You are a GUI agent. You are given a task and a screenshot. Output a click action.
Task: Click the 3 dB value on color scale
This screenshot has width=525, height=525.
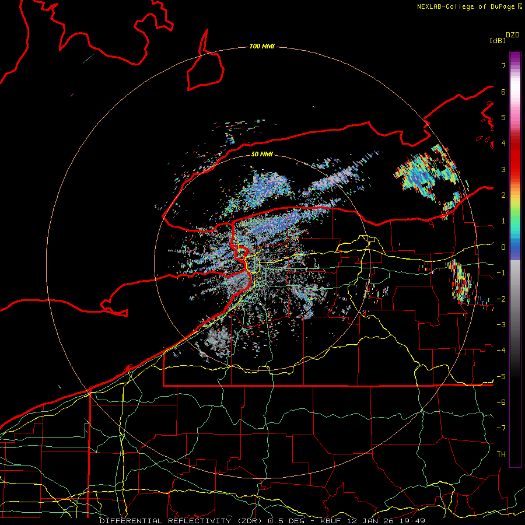[x=503, y=169]
